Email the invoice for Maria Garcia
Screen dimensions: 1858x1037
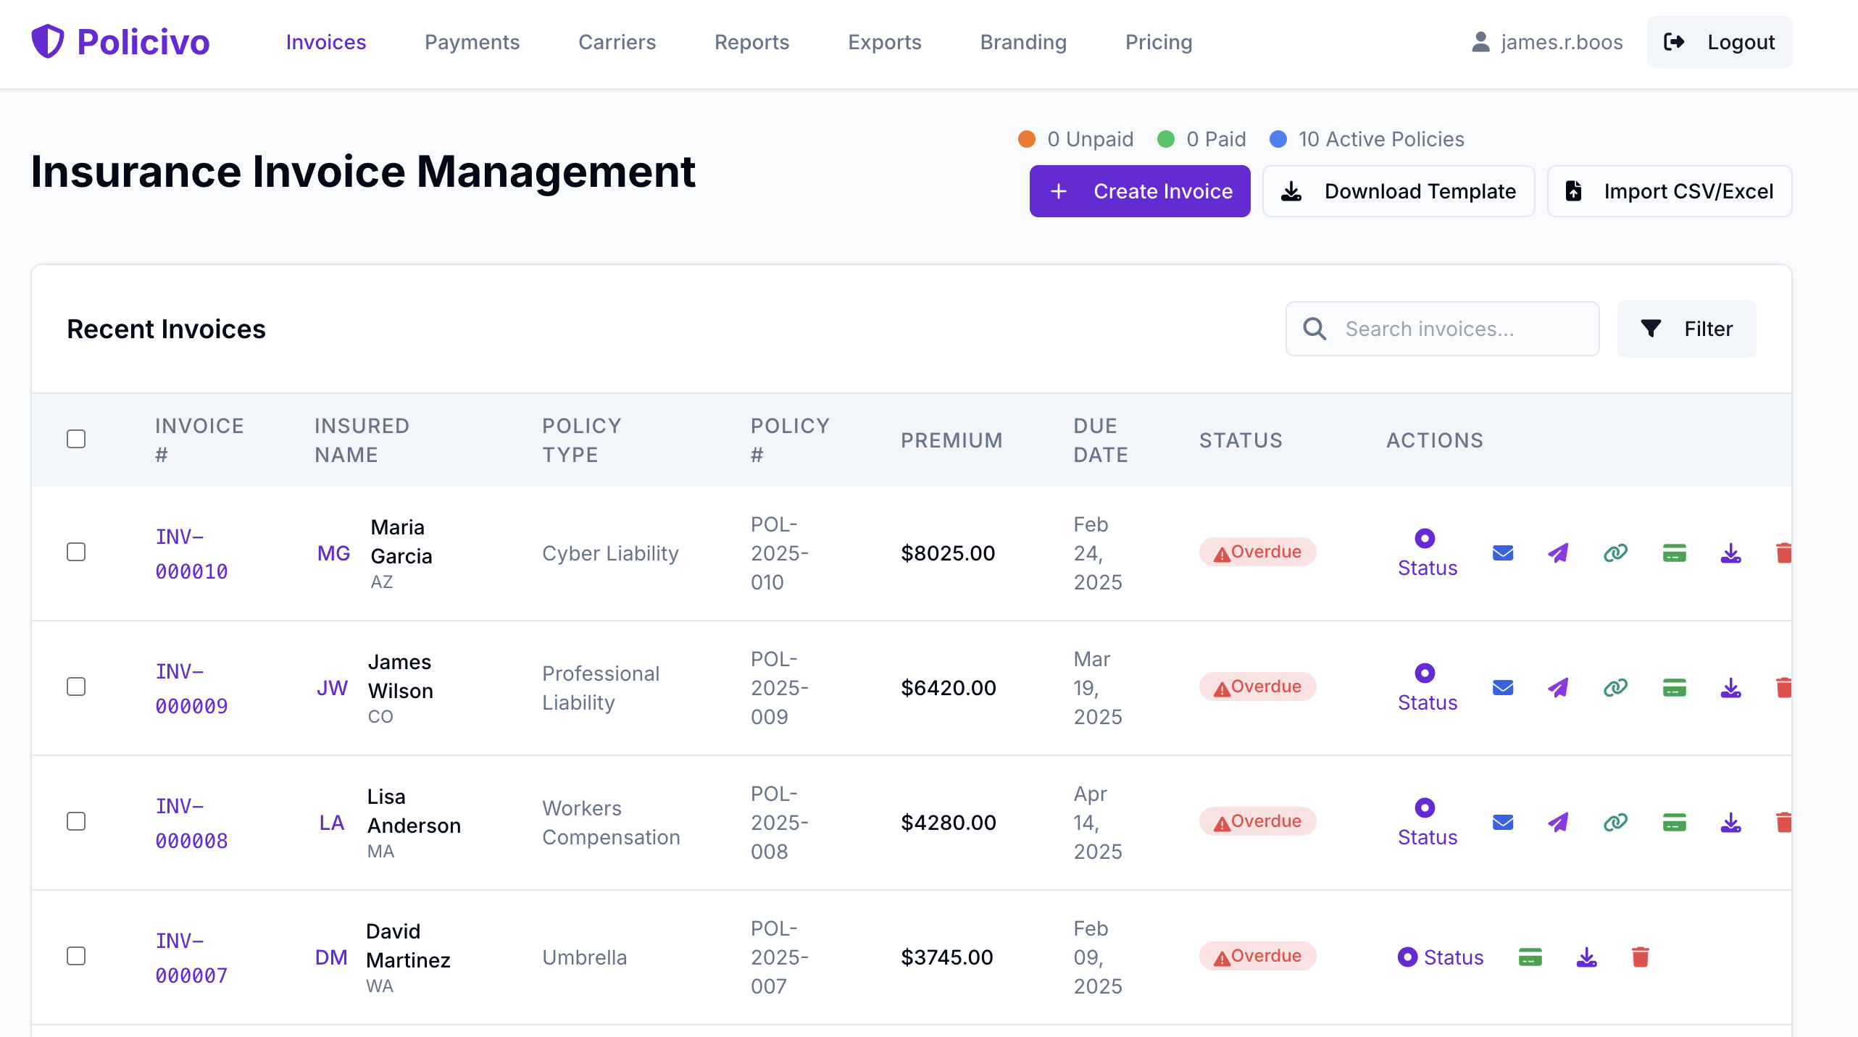click(x=1502, y=553)
